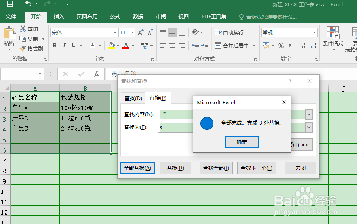357x224 pixels.
Task: Open the Font Color dropdown arrow
Action: click(133, 46)
